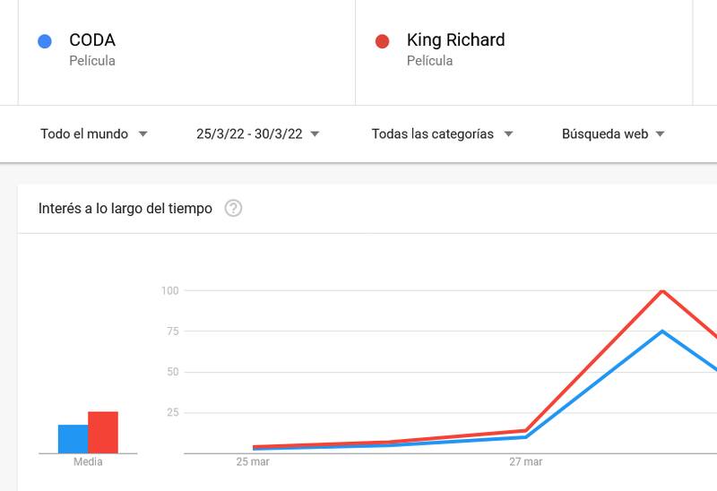Open the "Todo el mundo" region dropdown
The width and height of the screenshot is (717, 491).
pyautogui.click(x=94, y=134)
